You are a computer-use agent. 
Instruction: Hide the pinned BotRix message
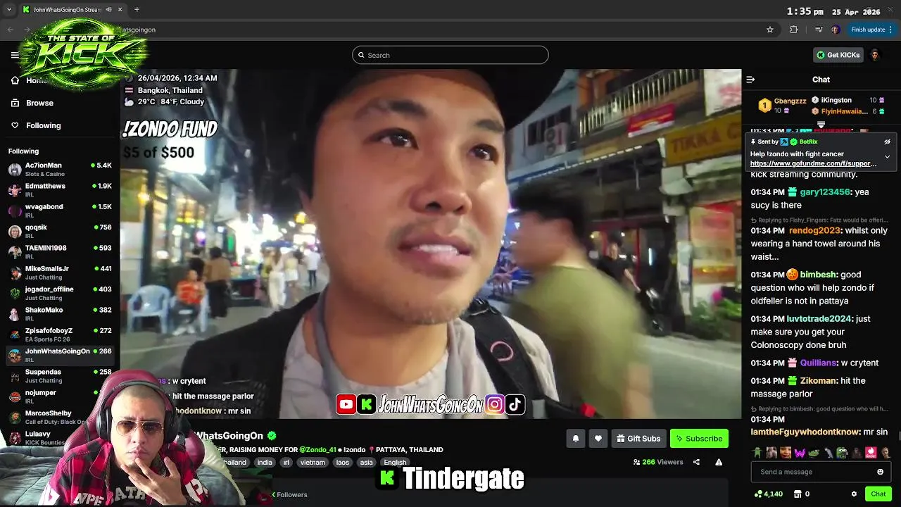[x=887, y=142]
